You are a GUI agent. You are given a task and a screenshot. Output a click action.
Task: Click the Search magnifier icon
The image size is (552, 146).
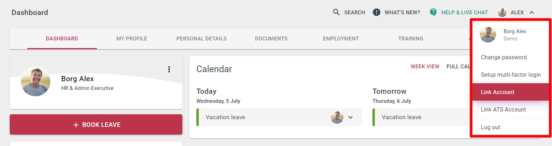(x=336, y=12)
